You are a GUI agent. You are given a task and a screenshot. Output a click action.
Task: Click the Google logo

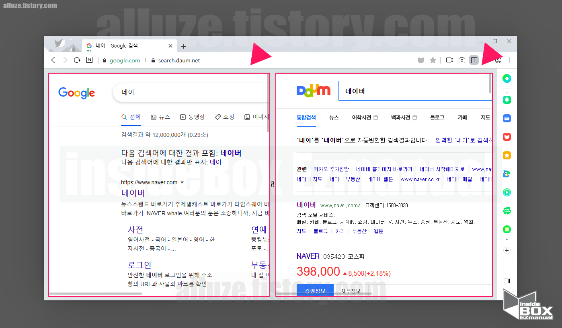click(77, 93)
